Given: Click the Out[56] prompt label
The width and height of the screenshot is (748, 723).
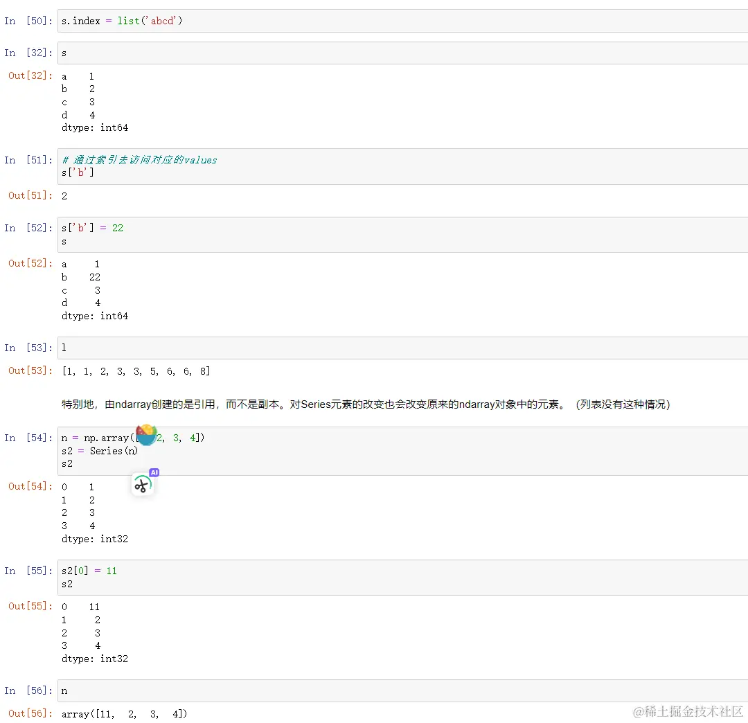Looking at the screenshot, I should (x=30, y=713).
